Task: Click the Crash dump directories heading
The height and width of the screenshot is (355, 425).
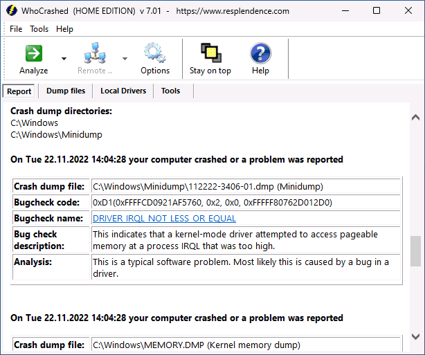Action: pyautogui.click(x=61, y=111)
